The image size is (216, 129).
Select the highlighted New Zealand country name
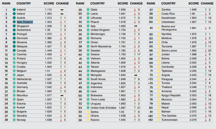coord(25,22)
